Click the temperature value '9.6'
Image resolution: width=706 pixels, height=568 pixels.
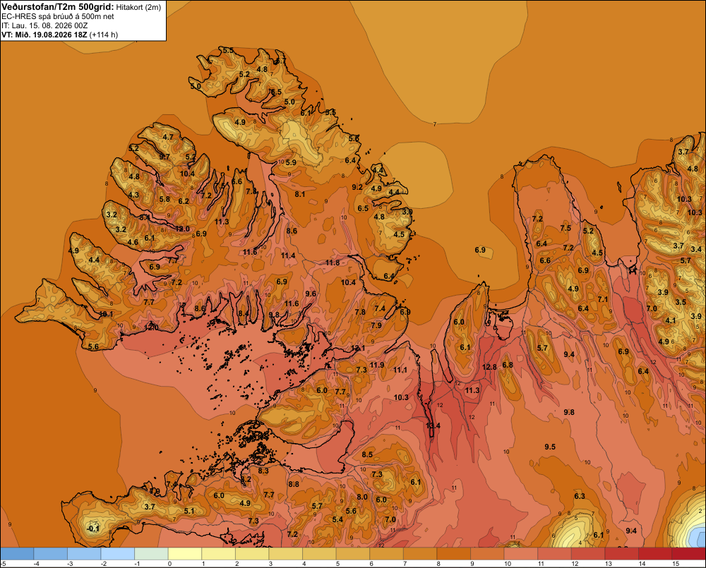[311, 294]
